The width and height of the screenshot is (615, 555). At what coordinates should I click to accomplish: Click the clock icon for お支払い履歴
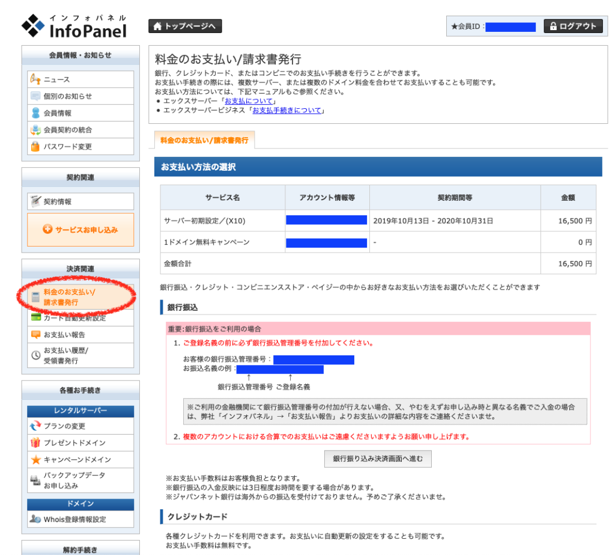tap(35, 355)
